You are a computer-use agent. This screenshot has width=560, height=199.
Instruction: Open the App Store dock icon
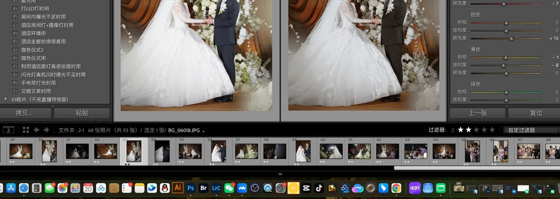tap(11, 188)
